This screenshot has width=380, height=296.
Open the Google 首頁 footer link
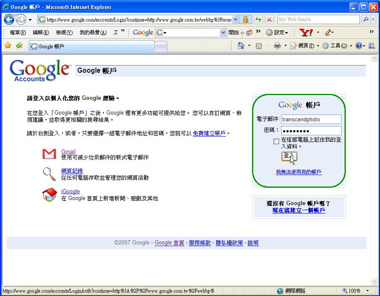point(169,243)
